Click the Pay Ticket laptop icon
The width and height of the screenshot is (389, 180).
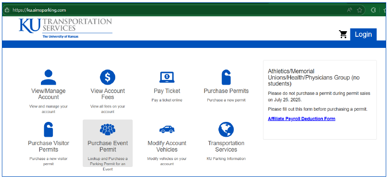point(167,78)
